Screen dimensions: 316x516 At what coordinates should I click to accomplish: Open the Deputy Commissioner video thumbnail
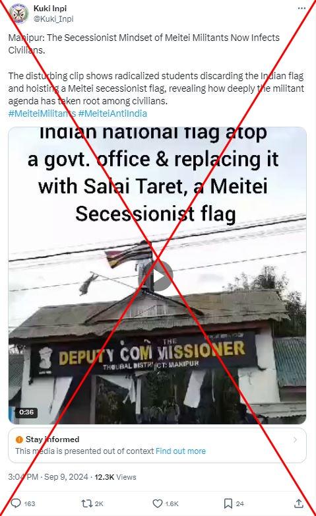click(158, 275)
